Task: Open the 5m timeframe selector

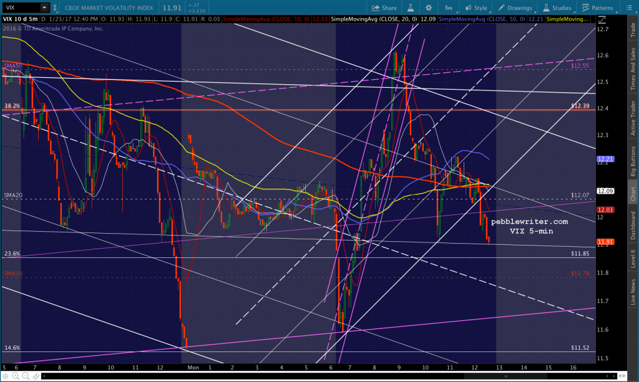Action: [449, 7]
